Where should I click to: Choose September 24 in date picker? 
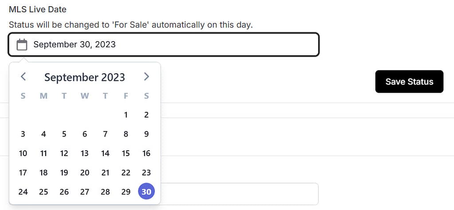pyautogui.click(x=23, y=191)
